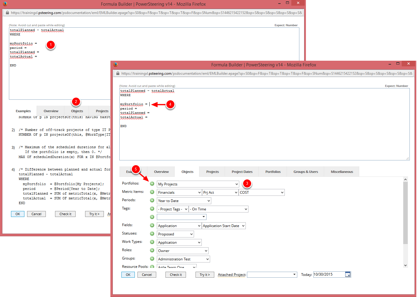
Task: Open the Year to Date period dropdown
Action: [x=184, y=201]
